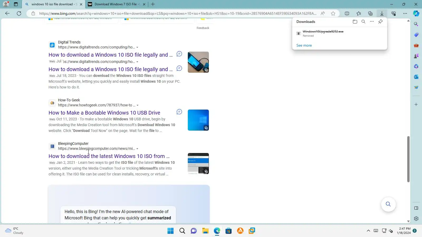Toggle the Downloads toolbar button
Screen dimensions: 422x237
[x=382, y=13]
